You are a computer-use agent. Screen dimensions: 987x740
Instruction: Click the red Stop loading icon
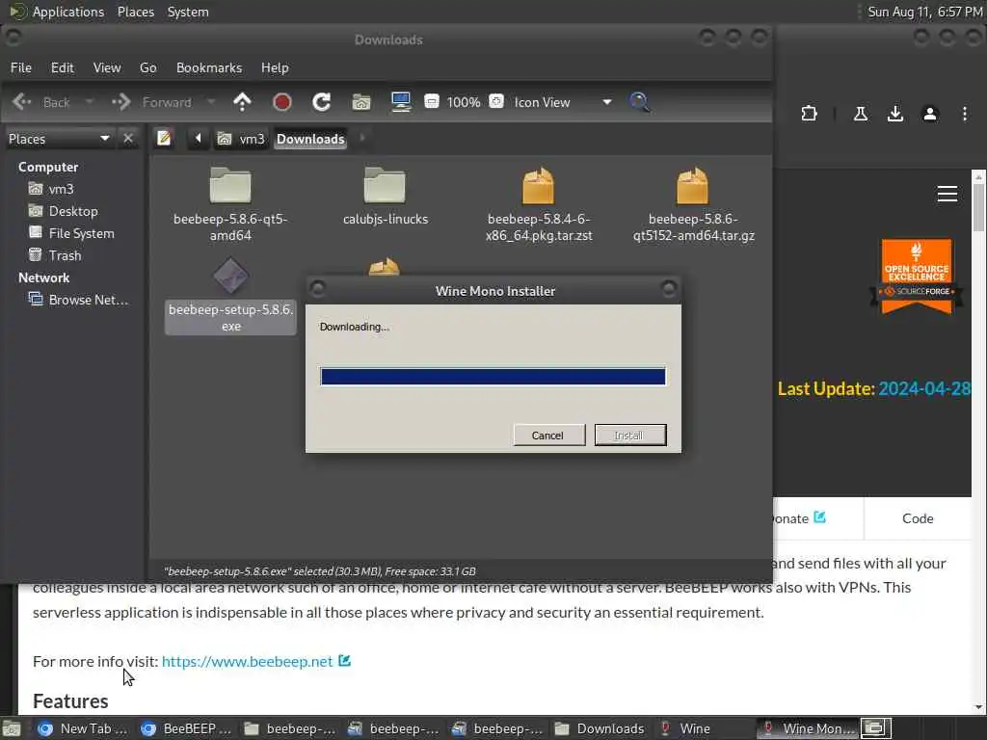(282, 102)
